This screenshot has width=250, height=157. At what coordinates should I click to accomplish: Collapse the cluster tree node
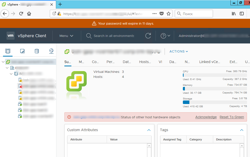click(11, 74)
